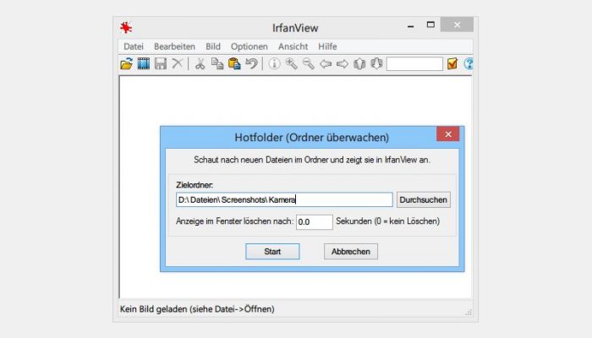Click the Zoom in magnifier
The width and height of the screenshot is (592, 338).
tap(291, 63)
